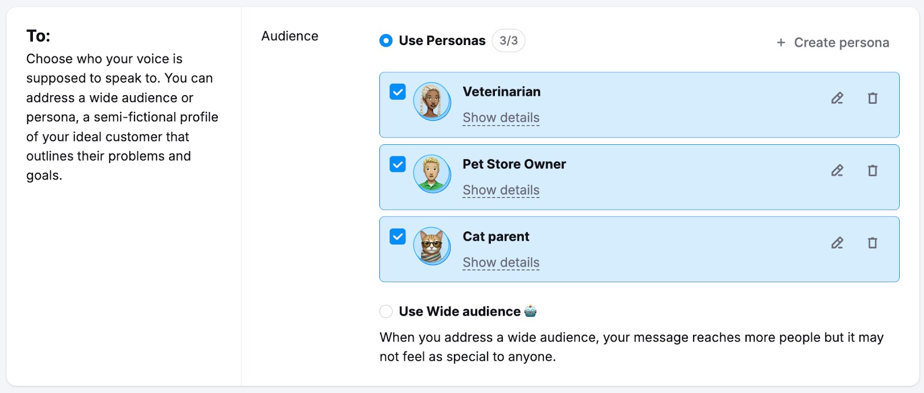Viewport: 924px width, 393px height.
Task: Click the Pet Store Owner avatar image
Action: [432, 173]
